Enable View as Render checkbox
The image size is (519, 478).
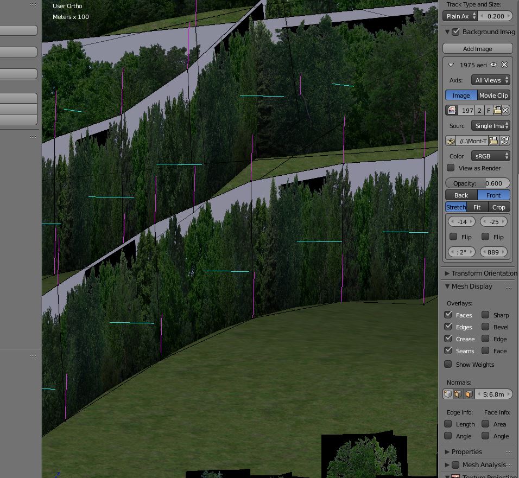point(451,168)
